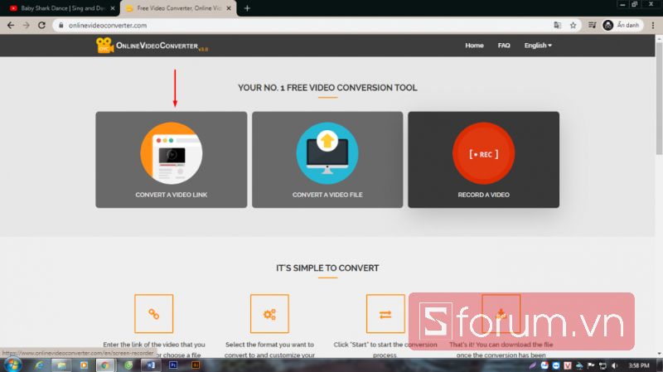Choose the Record a Video card

point(483,159)
